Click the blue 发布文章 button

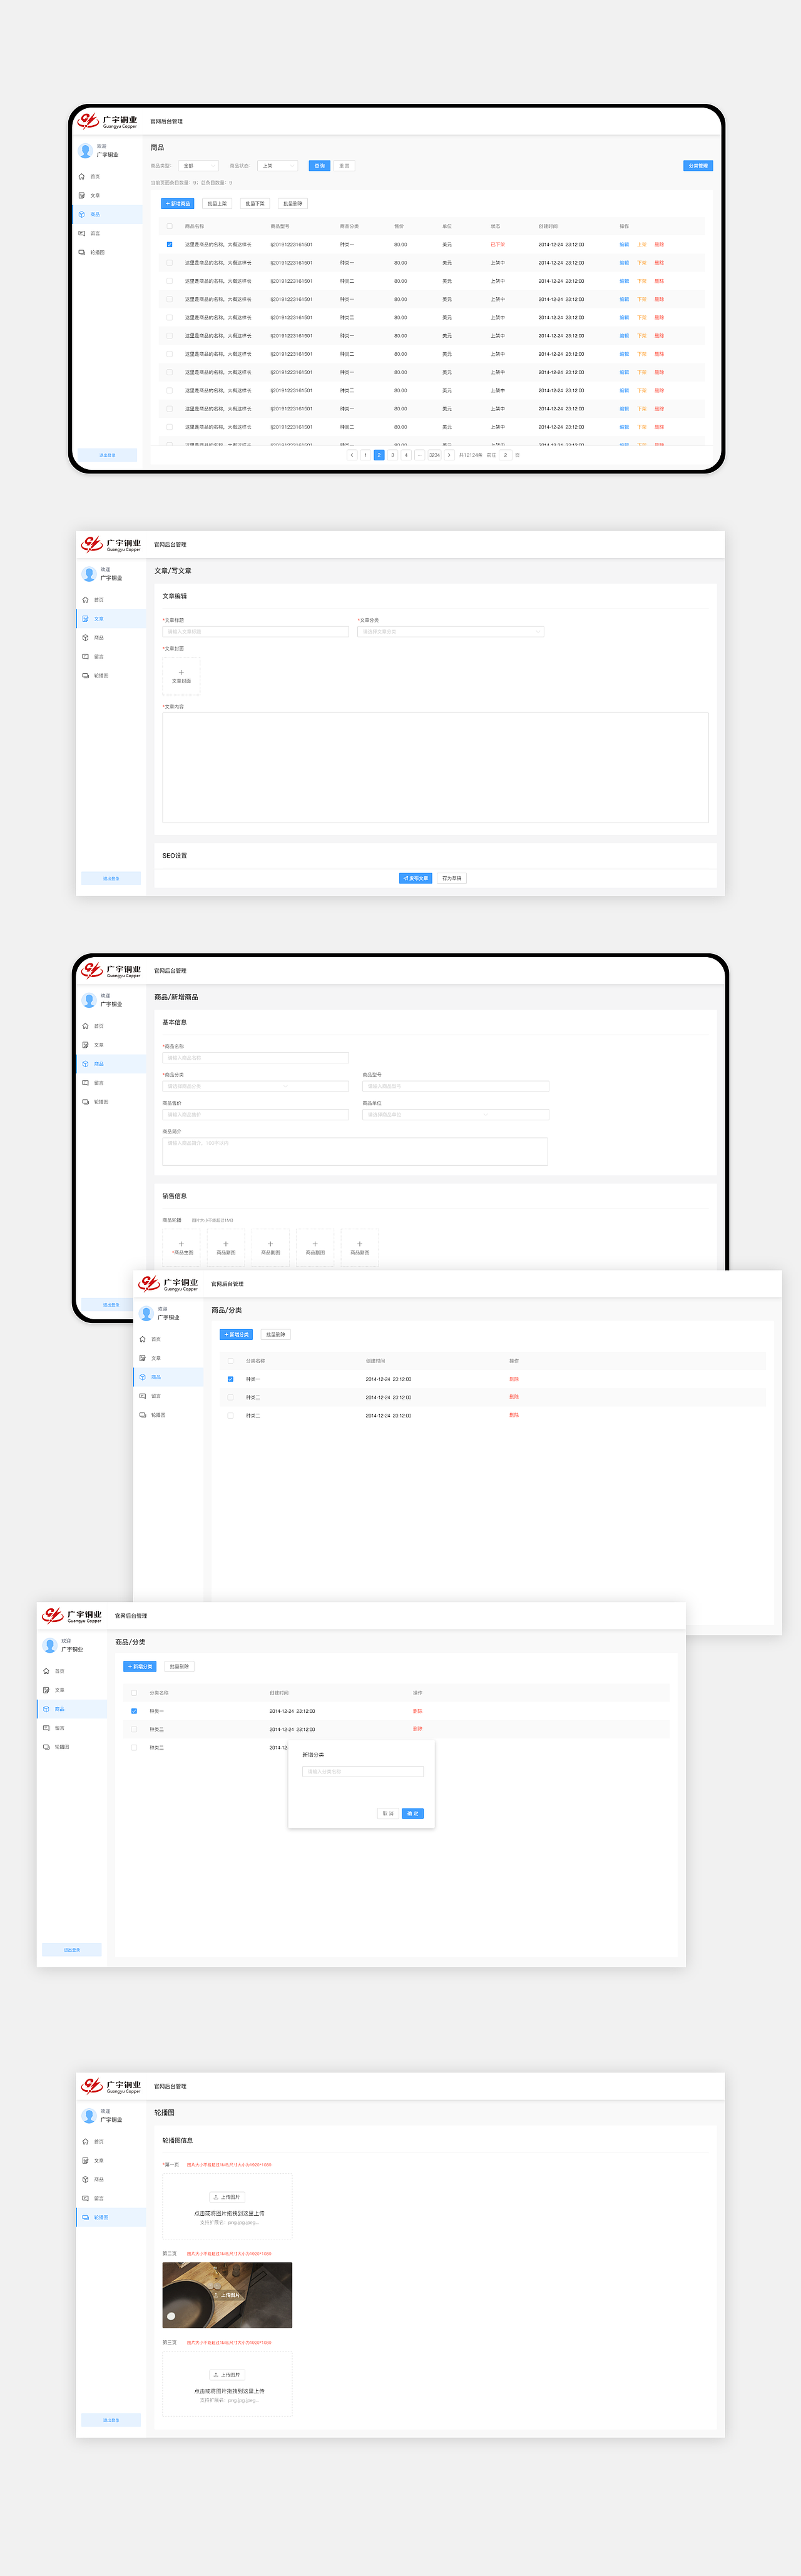point(415,878)
